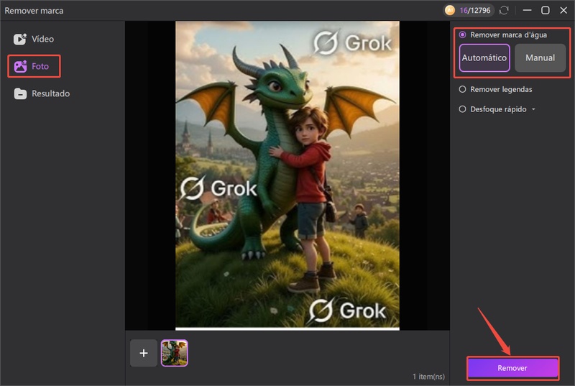575x386 pixels.
Task: Expand the Desfoque rápido dropdown arrow
Action: tap(533, 109)
